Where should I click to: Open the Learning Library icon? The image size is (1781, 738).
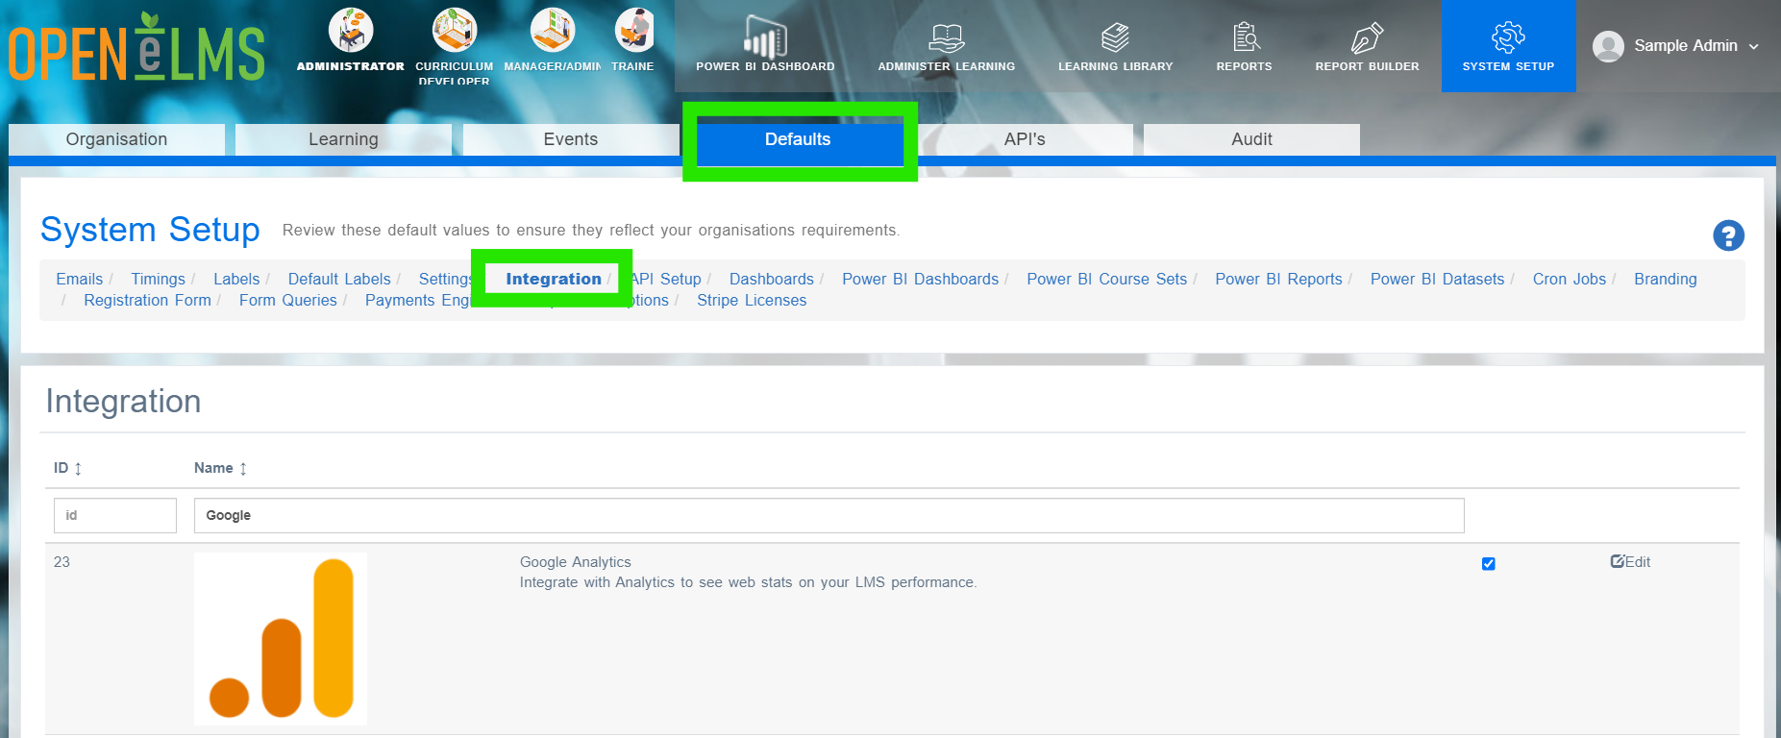point(1115,37)
